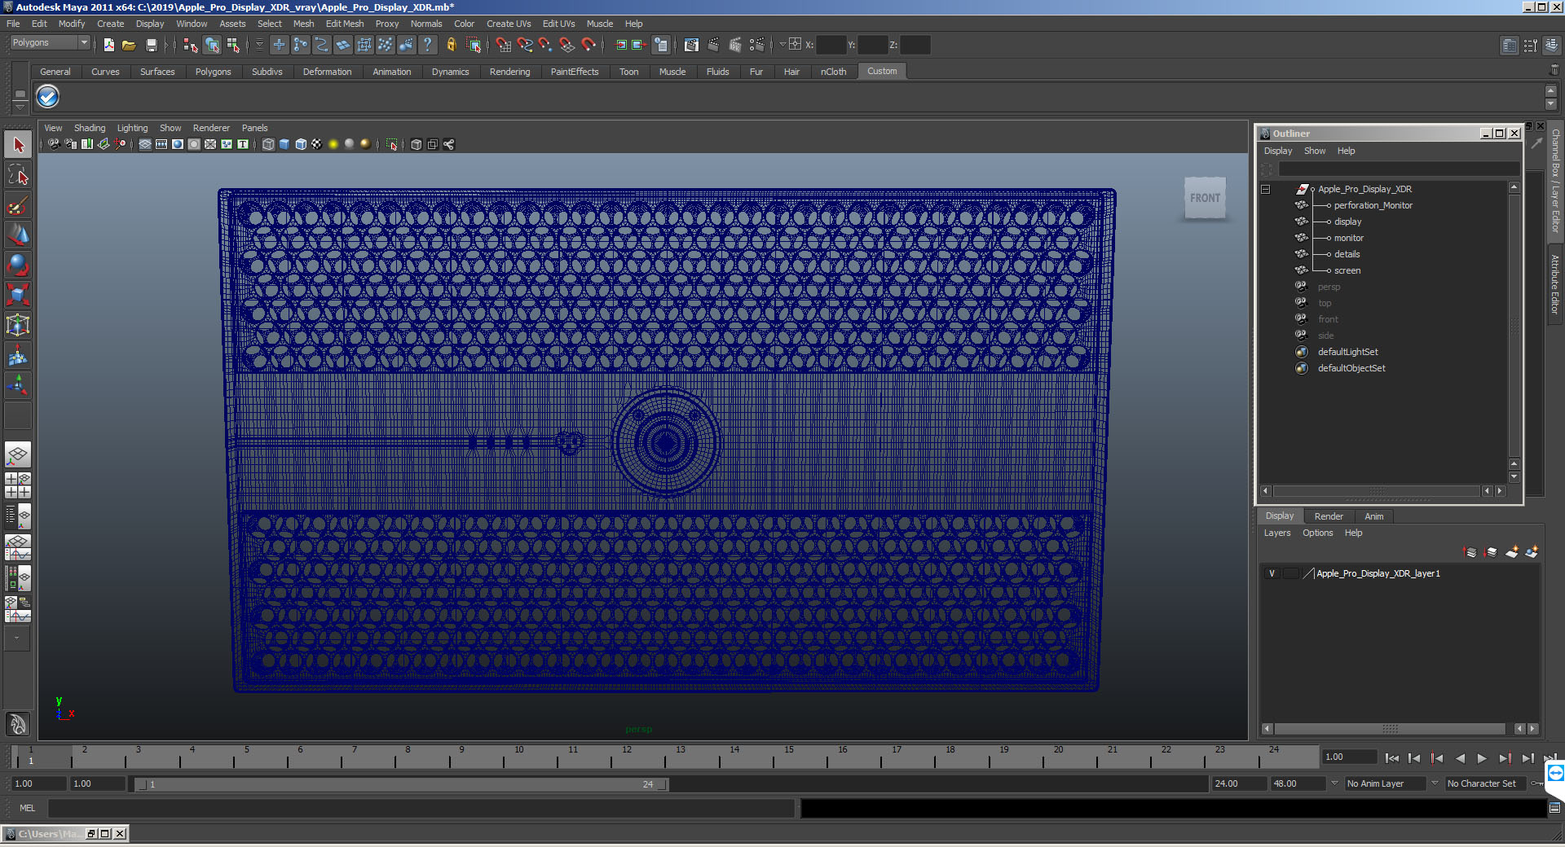Toggle textured display checker icon

317,144
